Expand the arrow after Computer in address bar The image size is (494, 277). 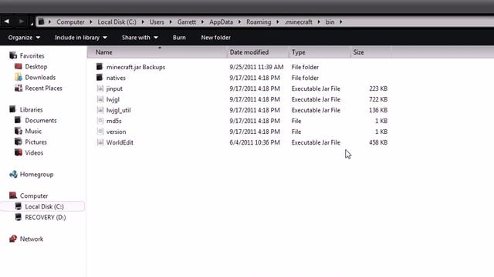[91, 22]
